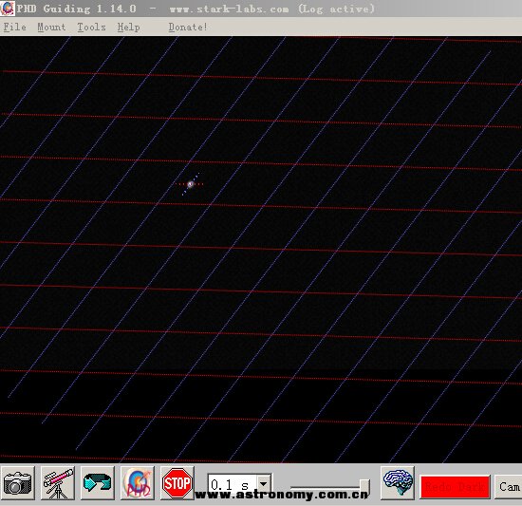Open the Tools menu
Image resolution: width=522 pixels, height=506 pixels.
tap(91, 27)
